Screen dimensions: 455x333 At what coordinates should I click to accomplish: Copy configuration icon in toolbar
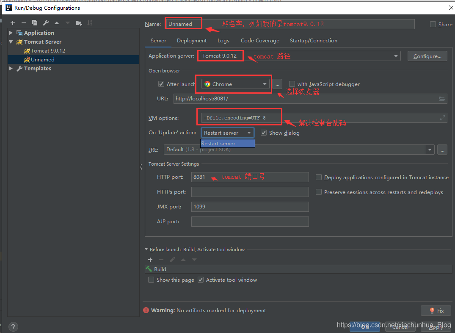coord(35,23)
